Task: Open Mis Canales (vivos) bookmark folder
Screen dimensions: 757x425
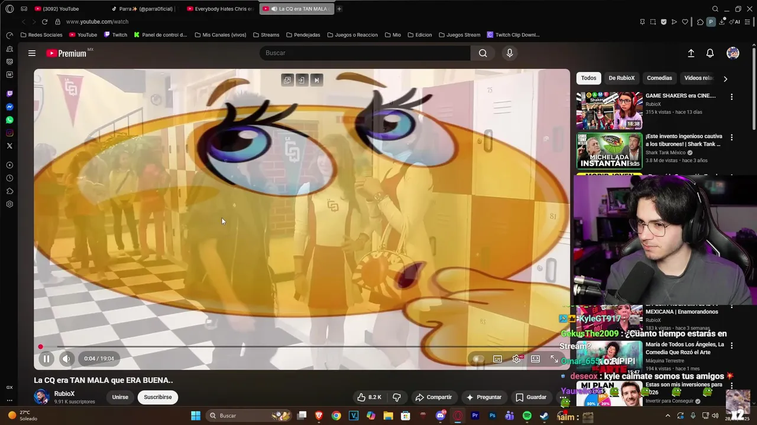Action: [220, 35]
